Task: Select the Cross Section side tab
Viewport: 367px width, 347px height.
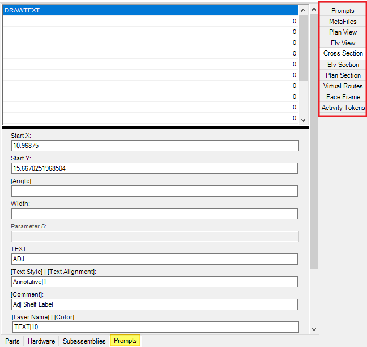Action: pyautogui.click(x=343, y=53)
